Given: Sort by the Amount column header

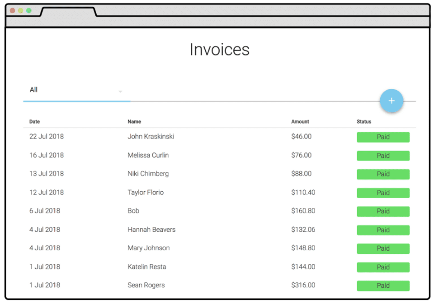Looking at the screenshot, I should (300, 121).
